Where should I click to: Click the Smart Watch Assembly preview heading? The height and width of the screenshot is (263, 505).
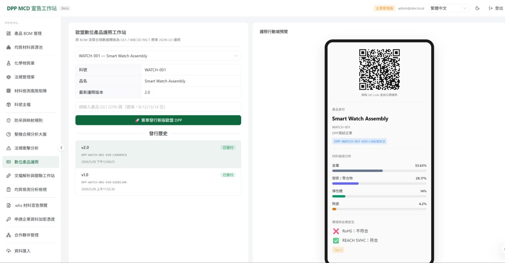(360, 119)
